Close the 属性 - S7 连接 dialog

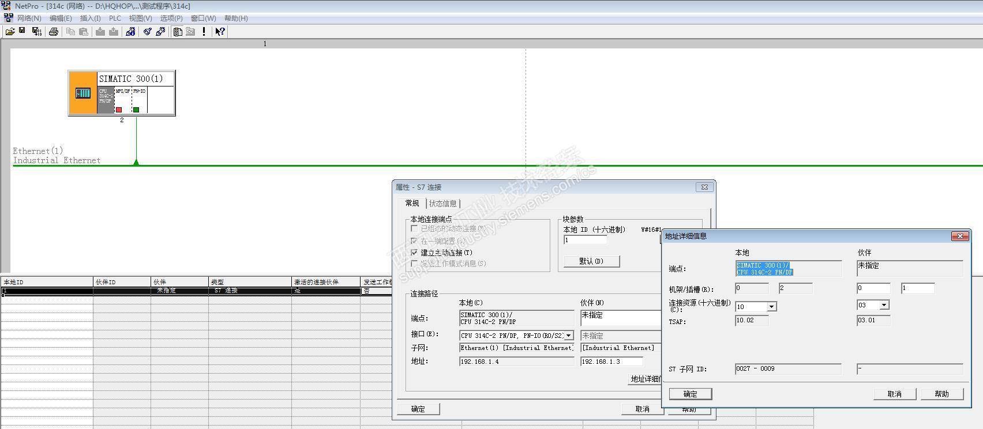point(704,187)
